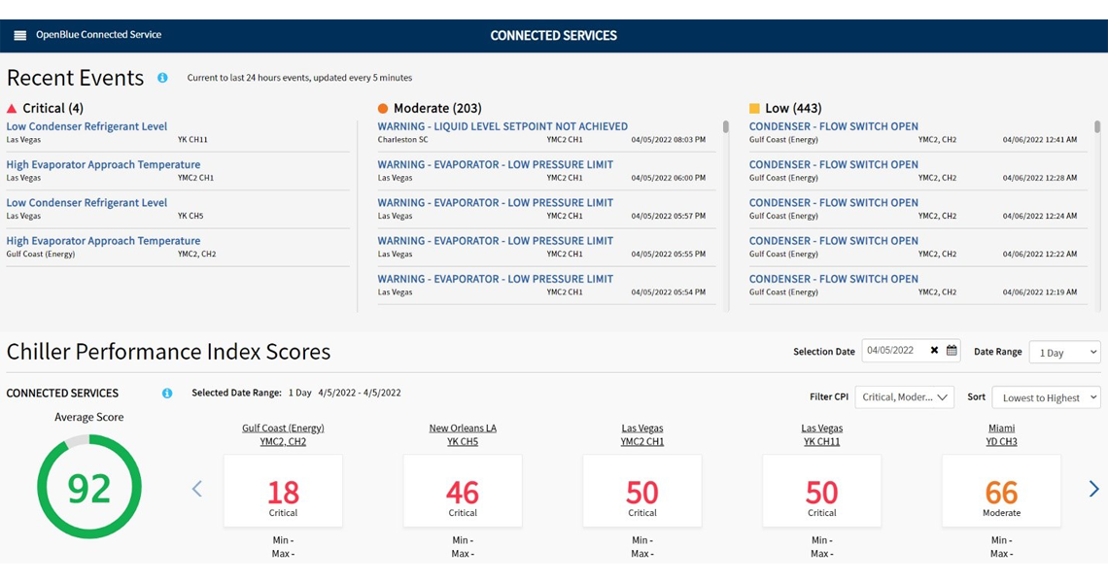Viewport: 1108px width, 583px height.
Task: Click the left carousel chevron arrow
Action: pos(197,489)
